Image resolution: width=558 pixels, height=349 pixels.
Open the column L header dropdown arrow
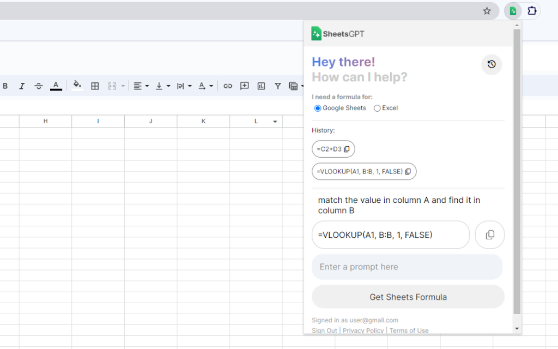click(x=275, y=122)
